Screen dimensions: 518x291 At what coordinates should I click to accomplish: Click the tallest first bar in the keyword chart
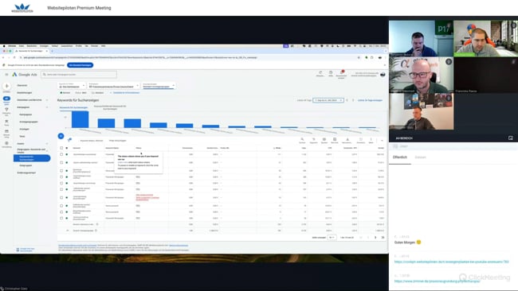point(80,119)
